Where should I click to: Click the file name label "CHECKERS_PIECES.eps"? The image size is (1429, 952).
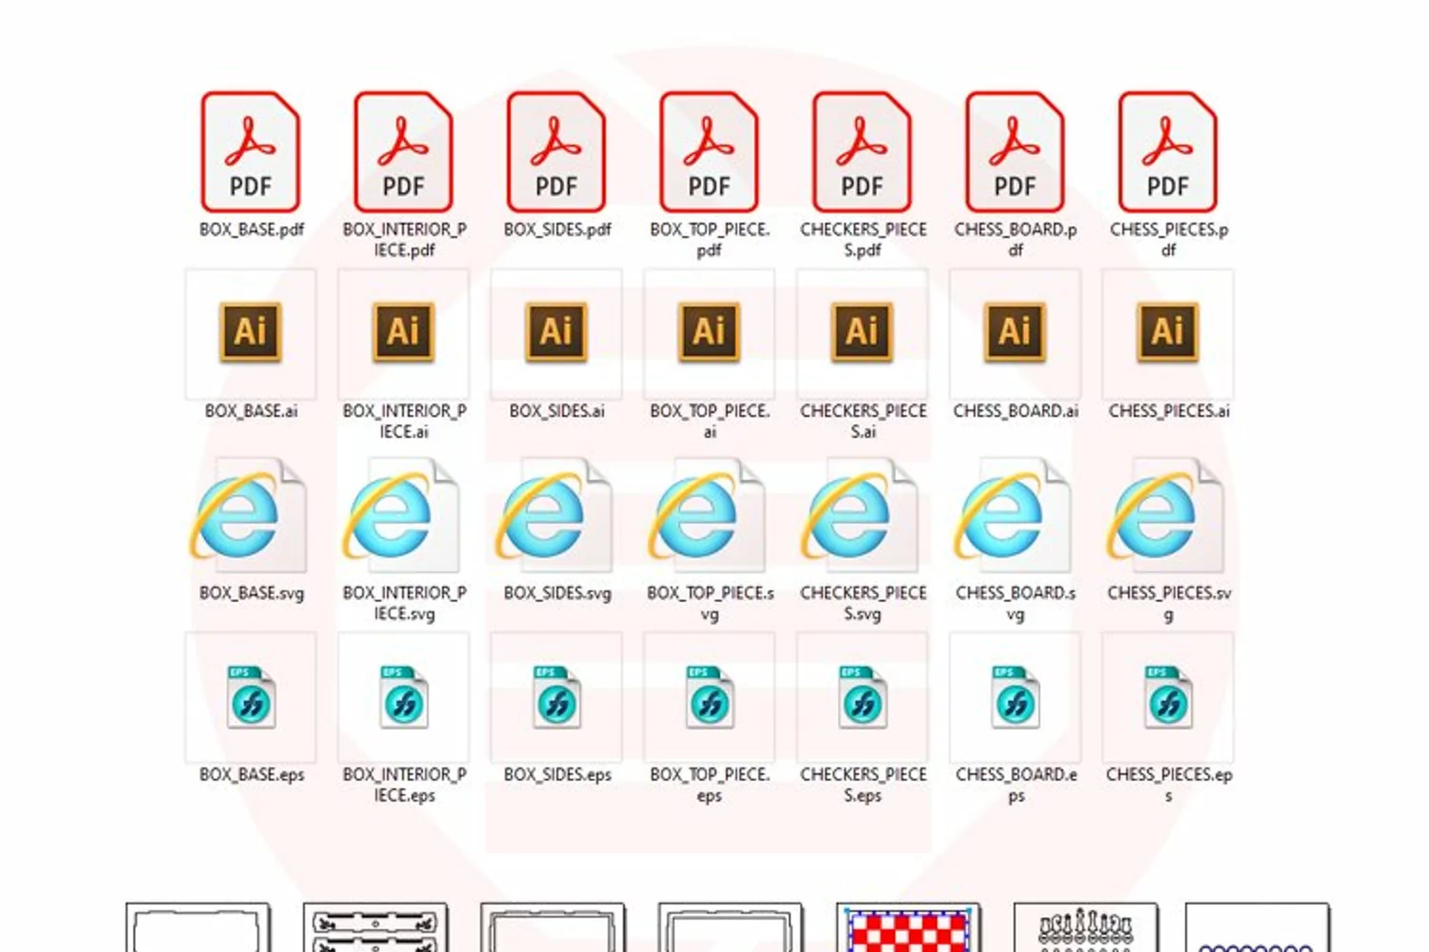[863, 785]
